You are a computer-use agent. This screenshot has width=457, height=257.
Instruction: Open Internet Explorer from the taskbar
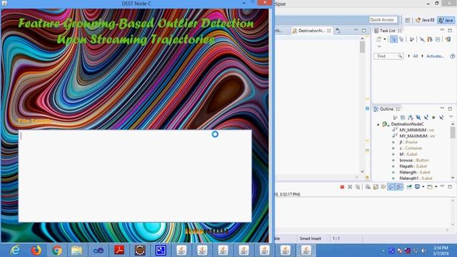click(15, 251)
